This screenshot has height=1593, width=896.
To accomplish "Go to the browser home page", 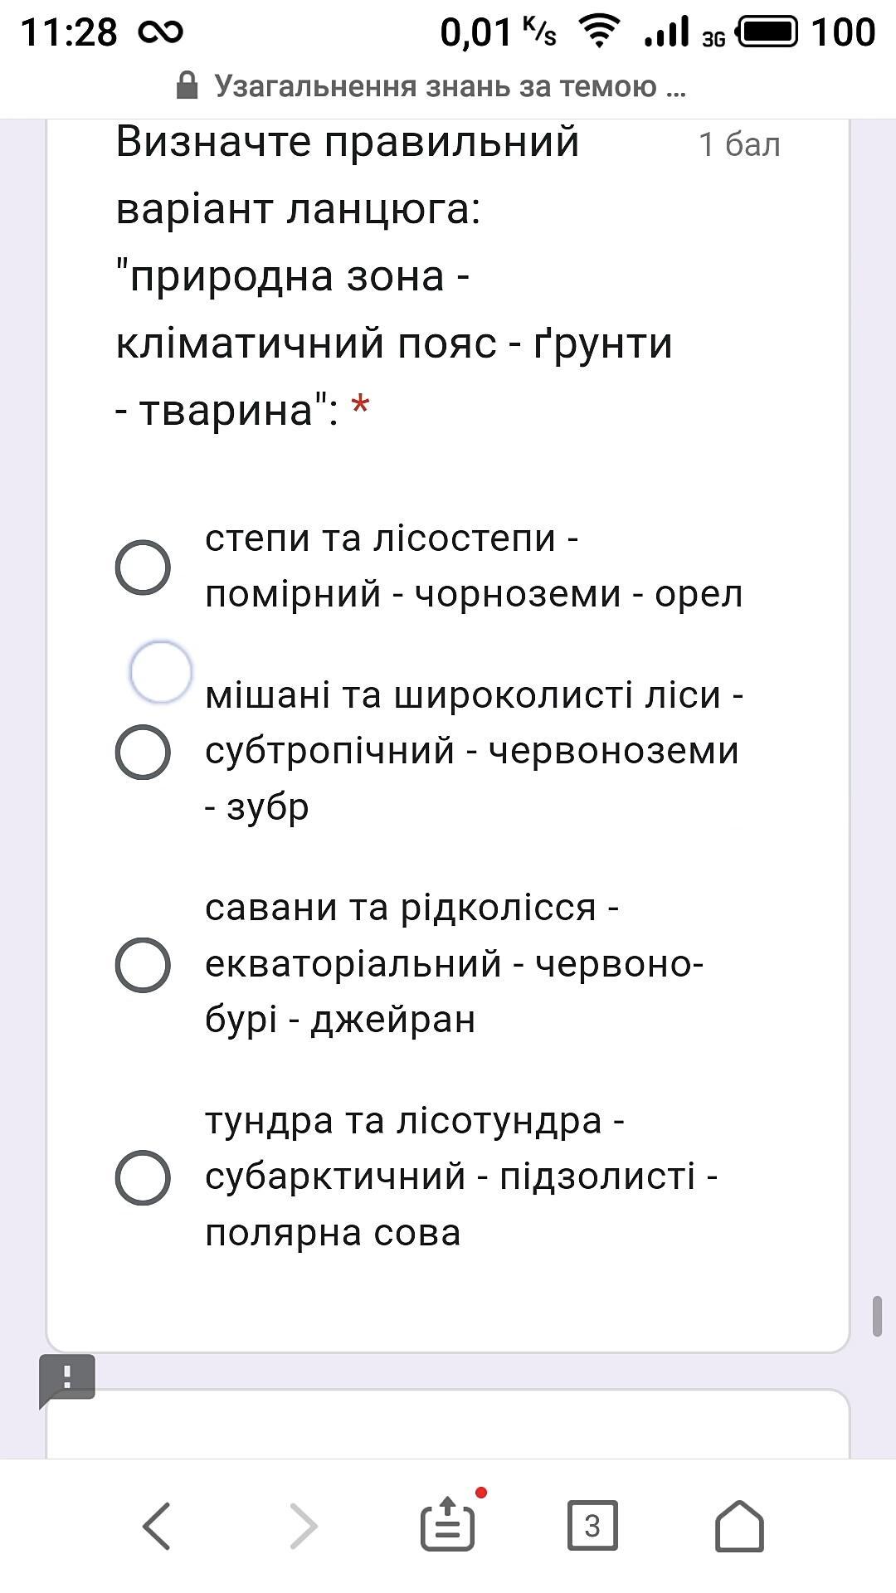I will tap(738, 1525).
